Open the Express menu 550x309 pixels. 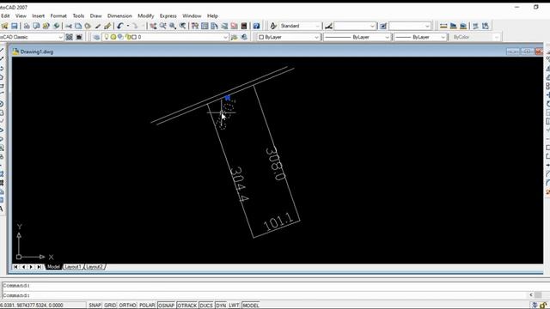pos(168,15)
